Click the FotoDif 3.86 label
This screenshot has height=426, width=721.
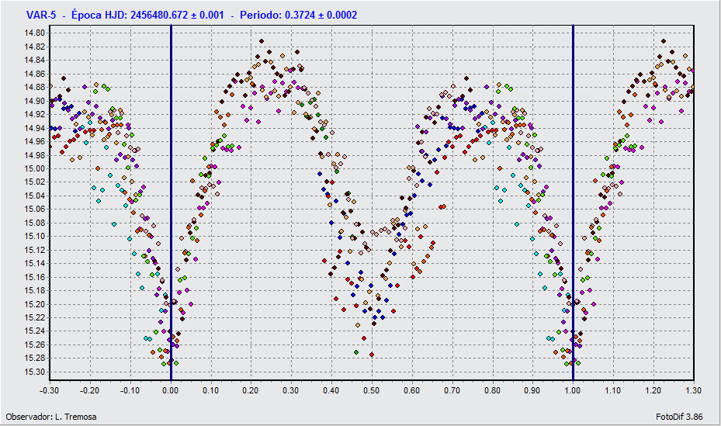tap(679, 417)
